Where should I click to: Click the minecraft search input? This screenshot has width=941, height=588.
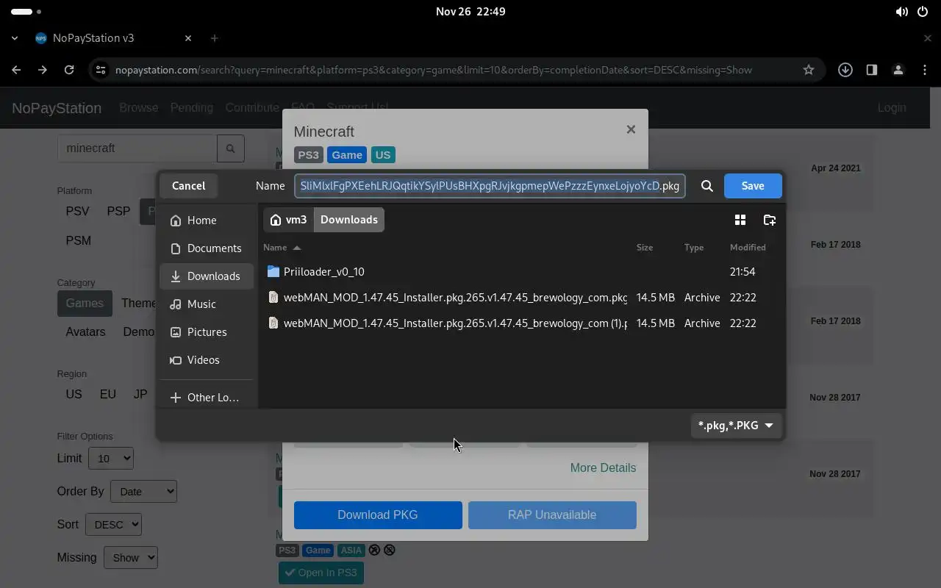pos(137,148)
